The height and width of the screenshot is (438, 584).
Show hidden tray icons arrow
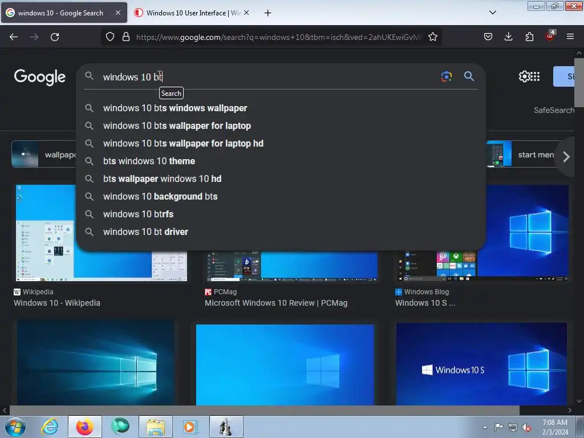click(x=485, y=427)
